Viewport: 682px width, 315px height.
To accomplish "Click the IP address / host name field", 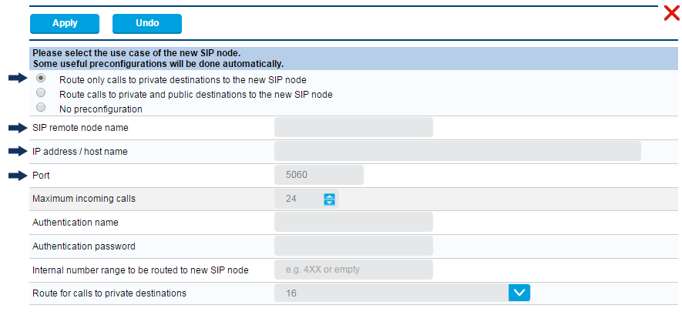I will (457, 151).
